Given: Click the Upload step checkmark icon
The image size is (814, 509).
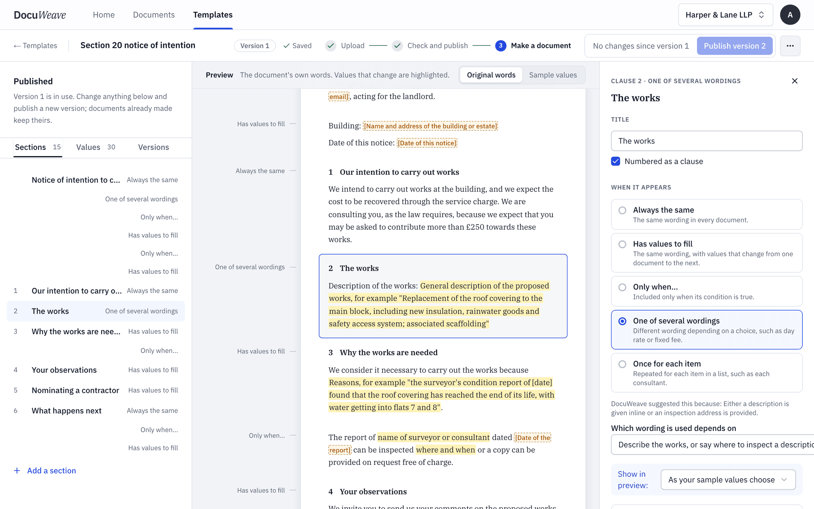Looking at the screenshot, I should (331, 46).
